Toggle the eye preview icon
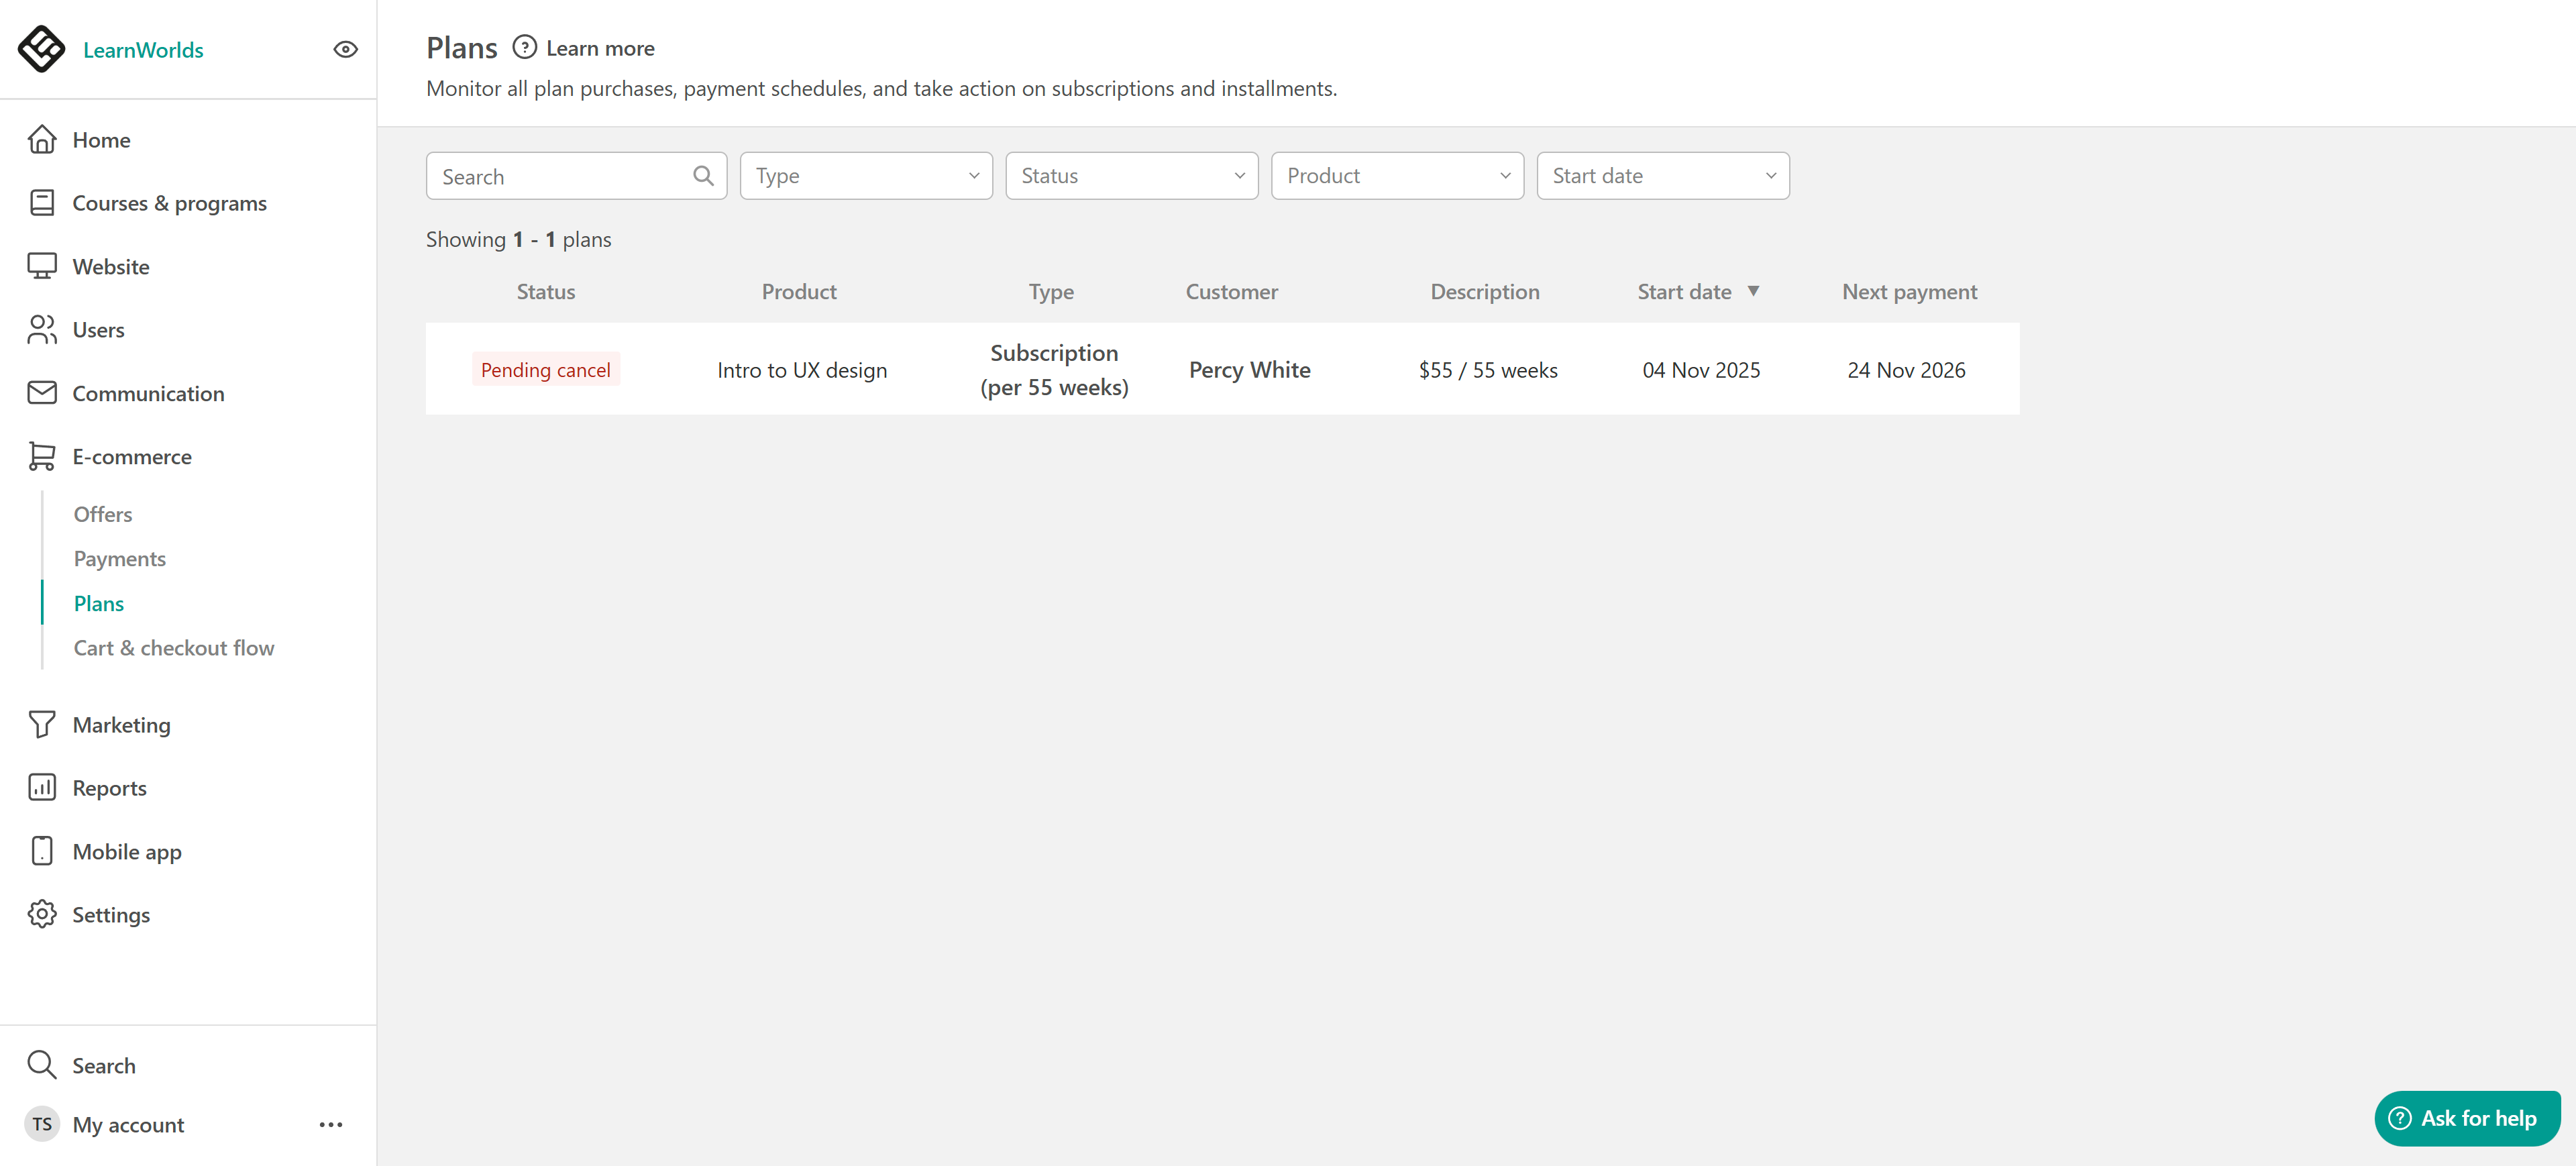 coord(345,49)
